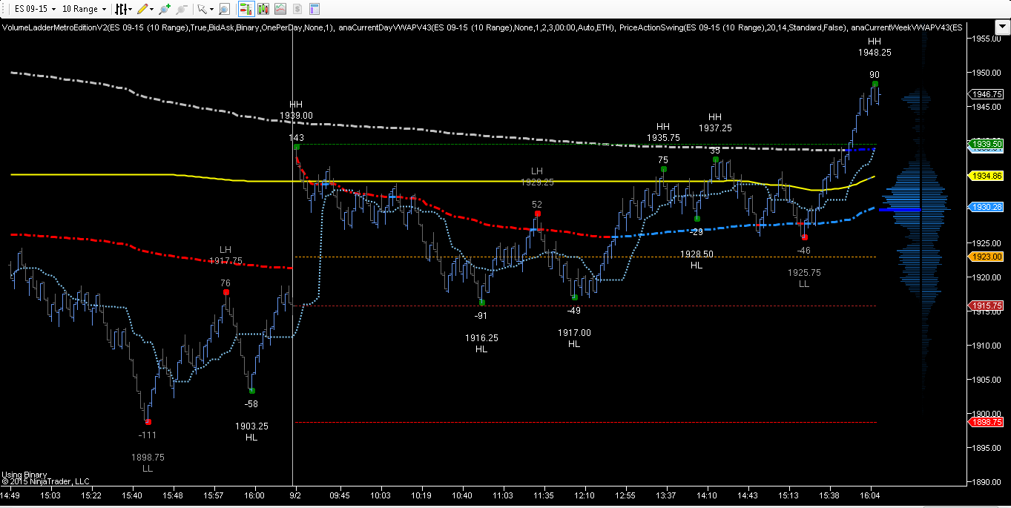Viewport: 1011px width, 508px height.
Task: Expand the cursor type dropdown arrow
Action: tap(211, 10)
